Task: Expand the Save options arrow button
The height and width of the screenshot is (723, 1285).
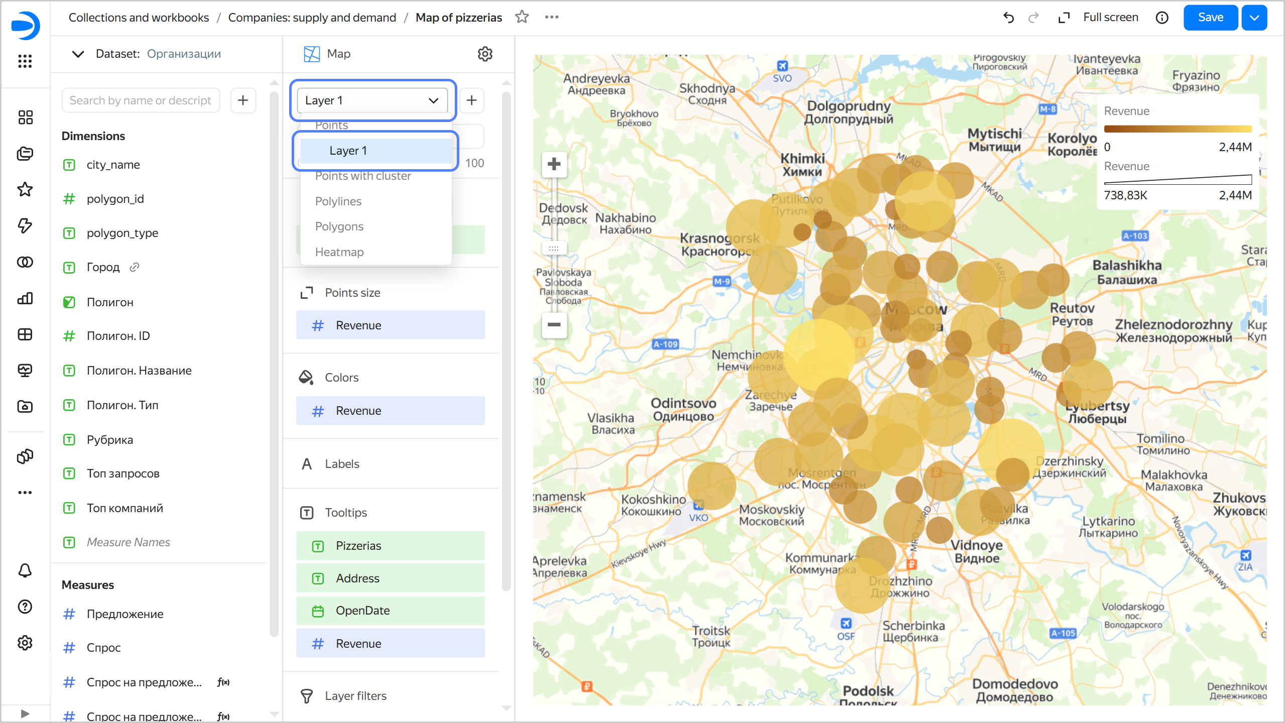Action: [1254, 18]
